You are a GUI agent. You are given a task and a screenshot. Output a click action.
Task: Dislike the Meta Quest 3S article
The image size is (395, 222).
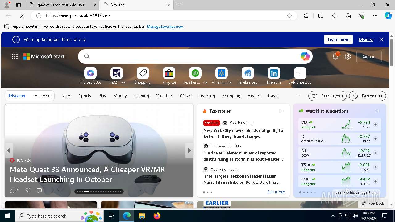[28, 191]
